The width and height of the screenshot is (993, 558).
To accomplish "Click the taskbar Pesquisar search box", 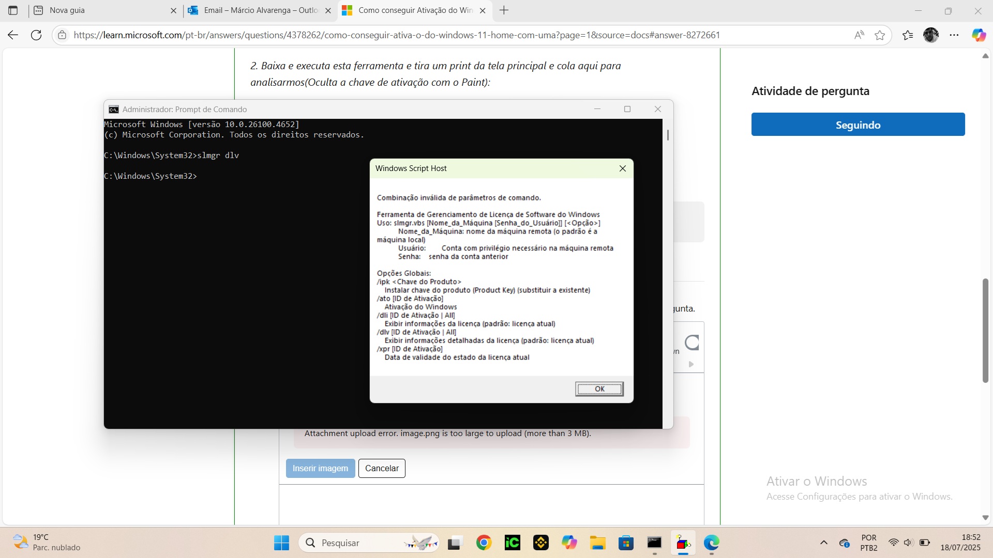I will pos(369,542).
